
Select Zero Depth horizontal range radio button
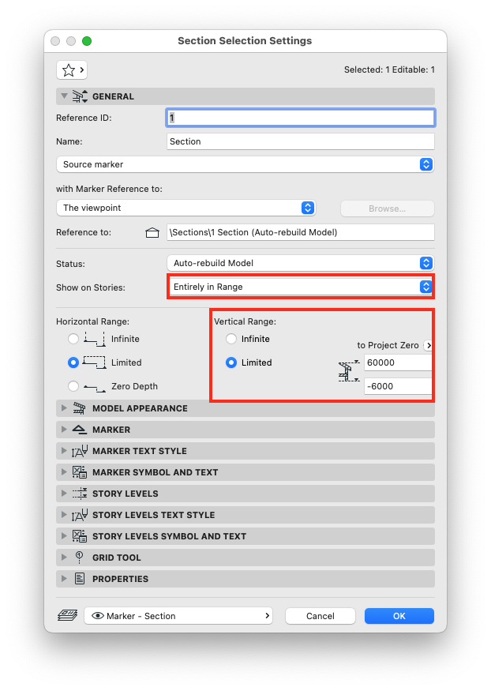coord(73,386)
